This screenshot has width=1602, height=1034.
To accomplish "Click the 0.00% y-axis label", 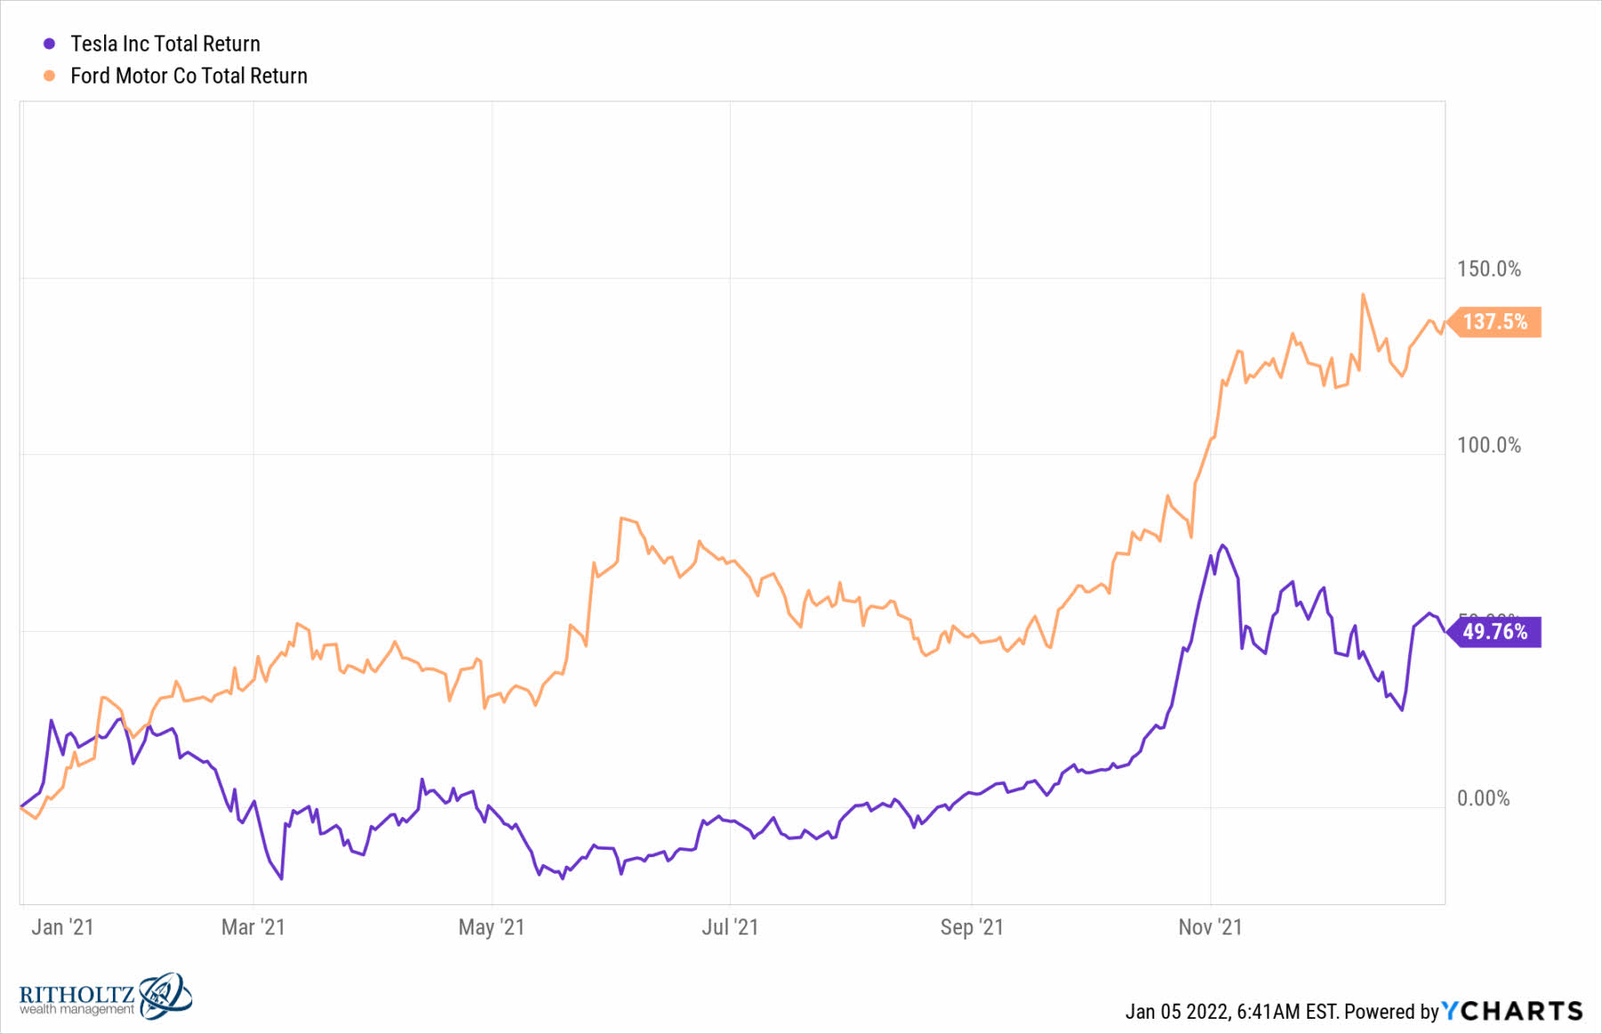I will click(x=1484, y=798).
